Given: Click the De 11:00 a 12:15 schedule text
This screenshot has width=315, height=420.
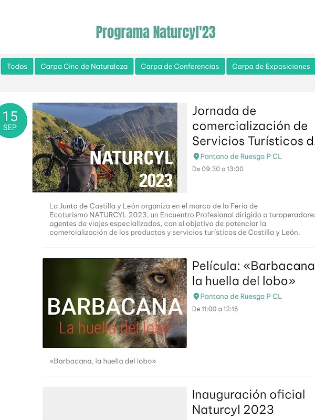Looking at the screenshot, I should 215,309.
